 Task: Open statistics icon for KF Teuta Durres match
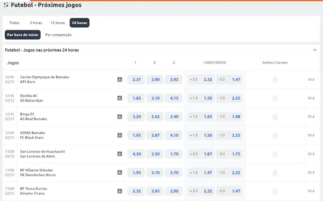120,191
